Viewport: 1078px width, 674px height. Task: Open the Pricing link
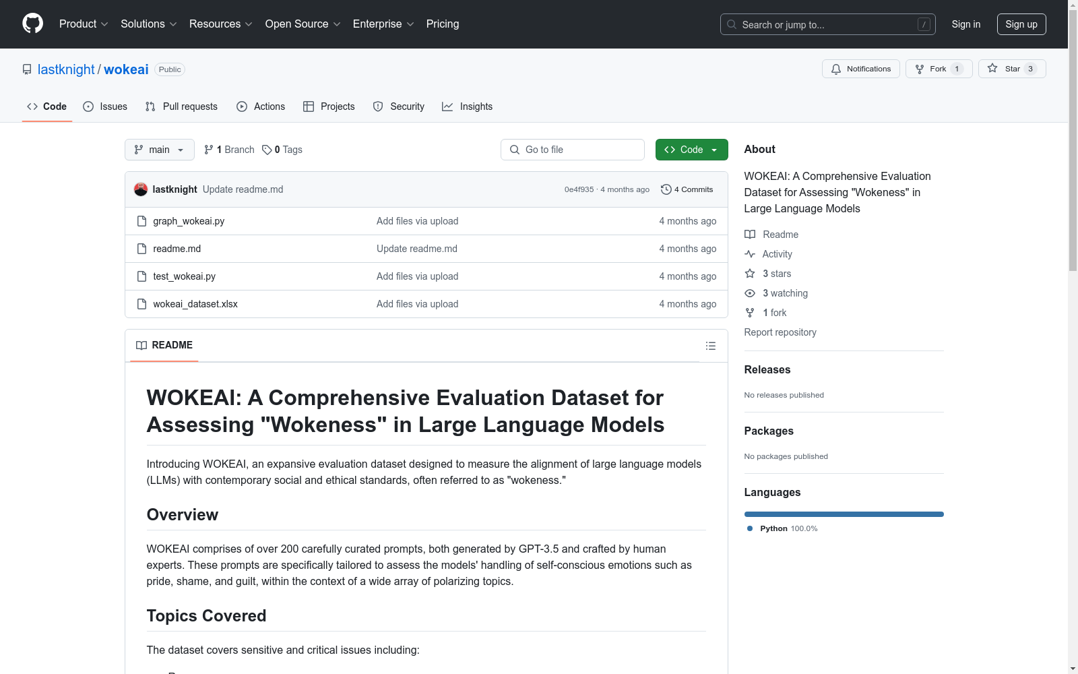443,24
